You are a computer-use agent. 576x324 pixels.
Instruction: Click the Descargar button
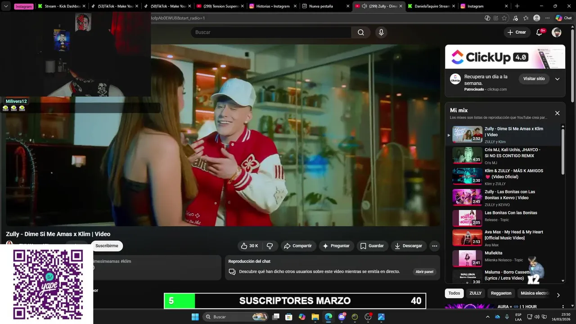[409, 246]
